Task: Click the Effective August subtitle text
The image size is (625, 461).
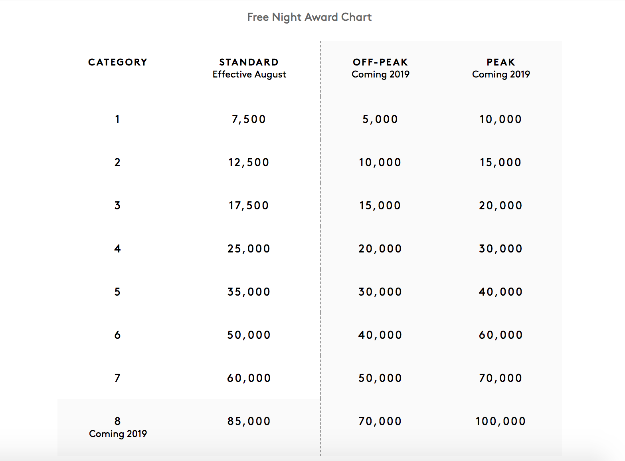Action: tap(249, 74)
